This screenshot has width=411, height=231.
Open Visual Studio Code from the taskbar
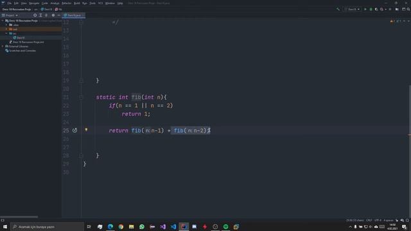click(173, 227)
